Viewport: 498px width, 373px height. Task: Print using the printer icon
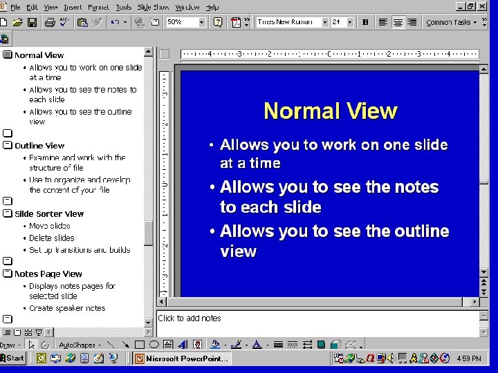point(50,22)
